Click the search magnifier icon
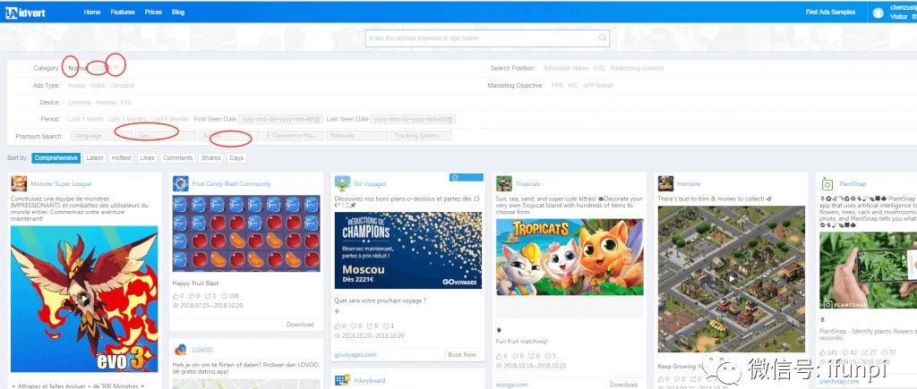 pyautogui.click(x=603, y=38)
